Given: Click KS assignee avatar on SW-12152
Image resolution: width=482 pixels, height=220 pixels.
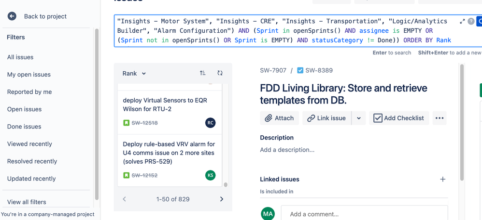Looking at the screenshot, I should coord(210,175).
